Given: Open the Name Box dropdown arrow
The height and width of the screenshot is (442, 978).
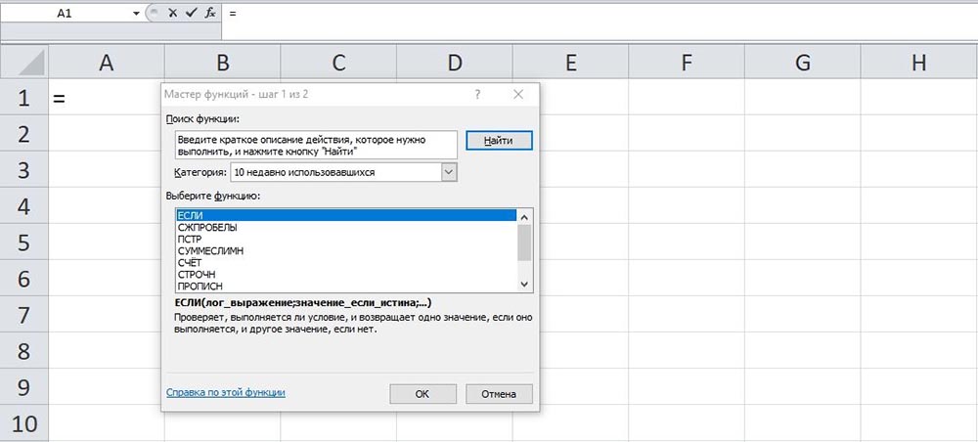Looking at the screenshot, I should tap(135, 14).
